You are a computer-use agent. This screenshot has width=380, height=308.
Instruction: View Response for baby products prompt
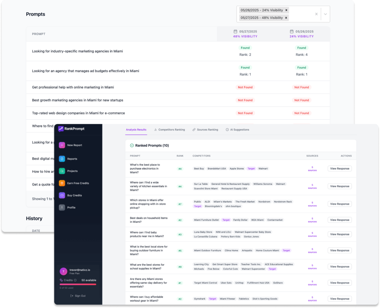point(340,234)
